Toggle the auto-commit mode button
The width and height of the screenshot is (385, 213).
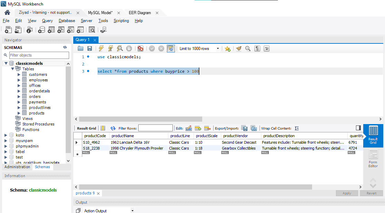pyautogui.click(x=171, y=49)
